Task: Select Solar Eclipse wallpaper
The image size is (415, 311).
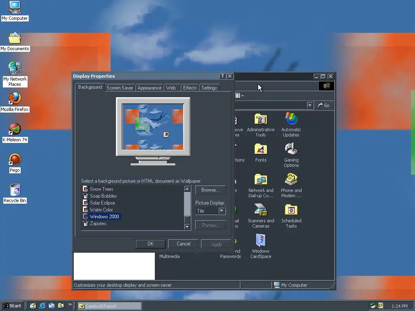Action: [x=103, y=203]
